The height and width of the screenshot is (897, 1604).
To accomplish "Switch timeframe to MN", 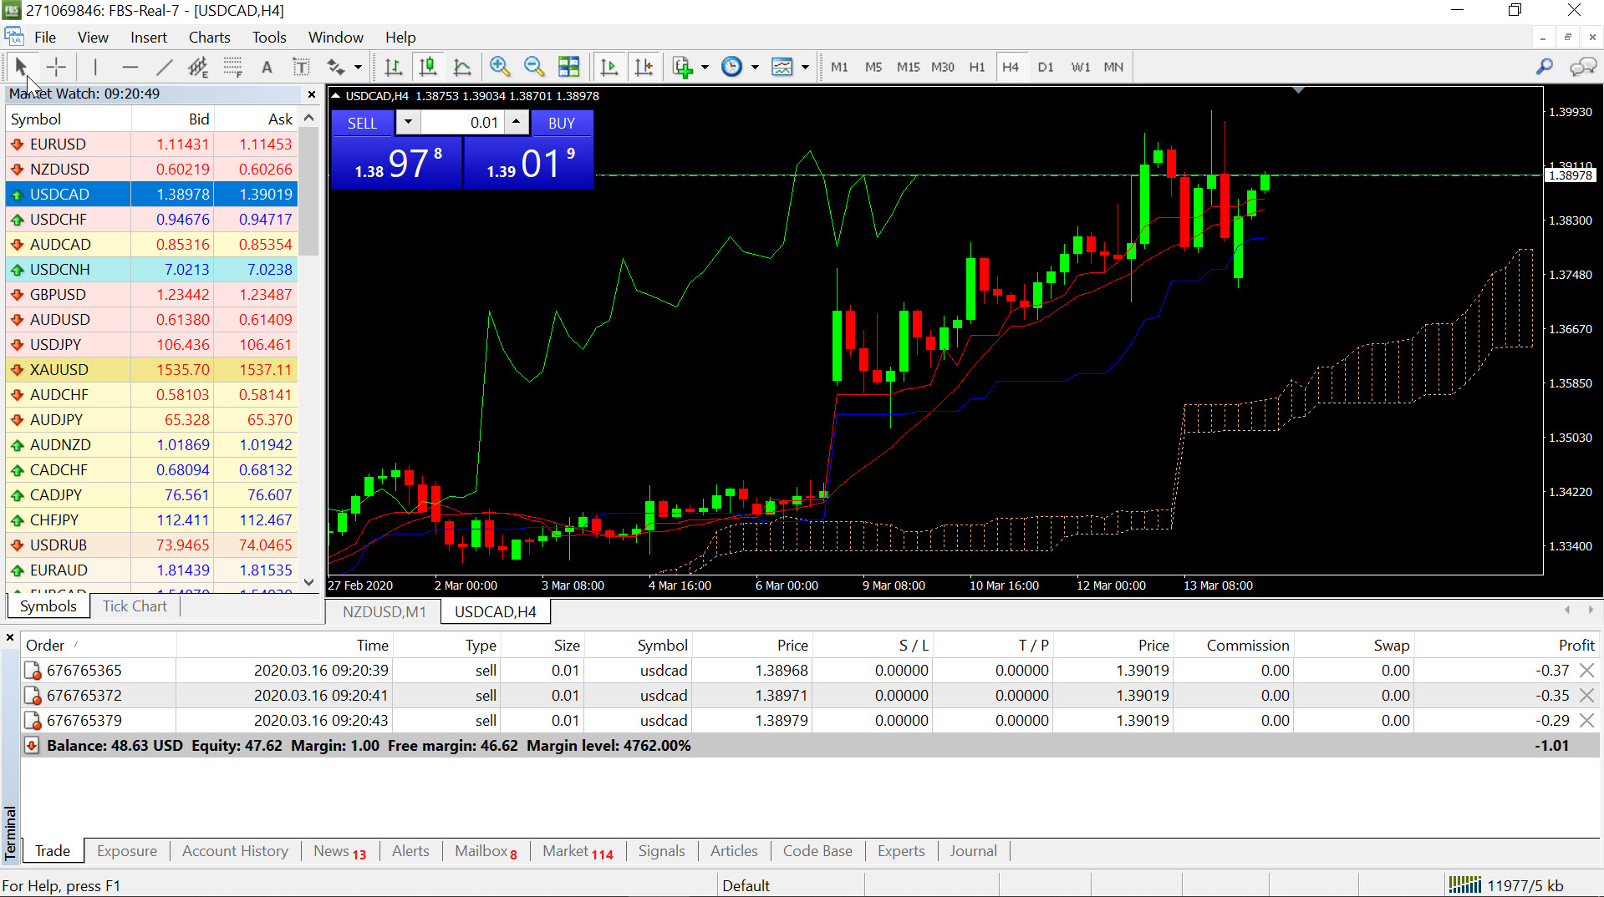I will click(1113, 67).
